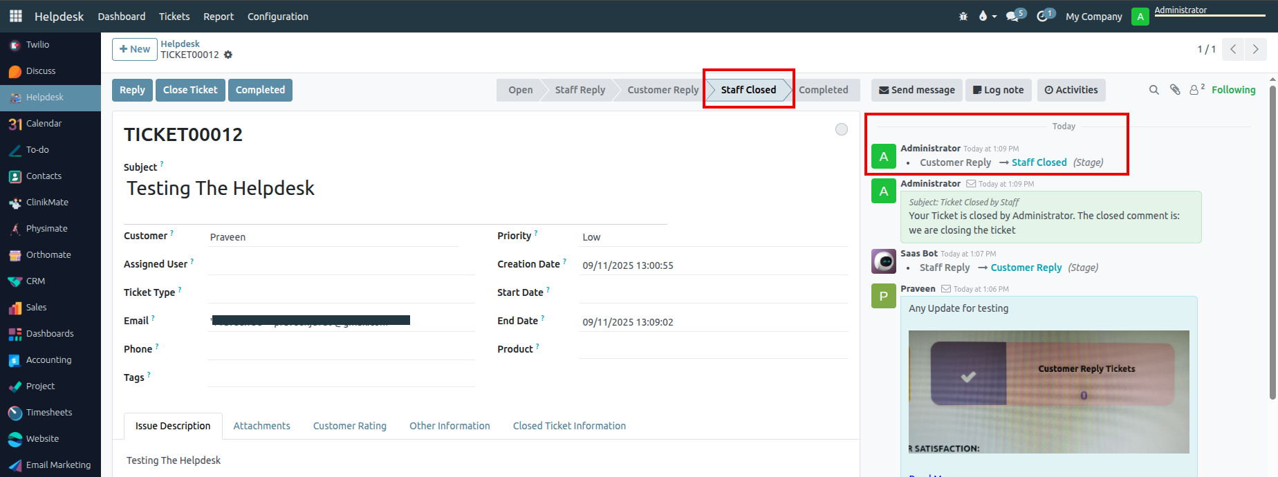
Task: Open the My Company switcher
Action: click(x=1093, y=17)
